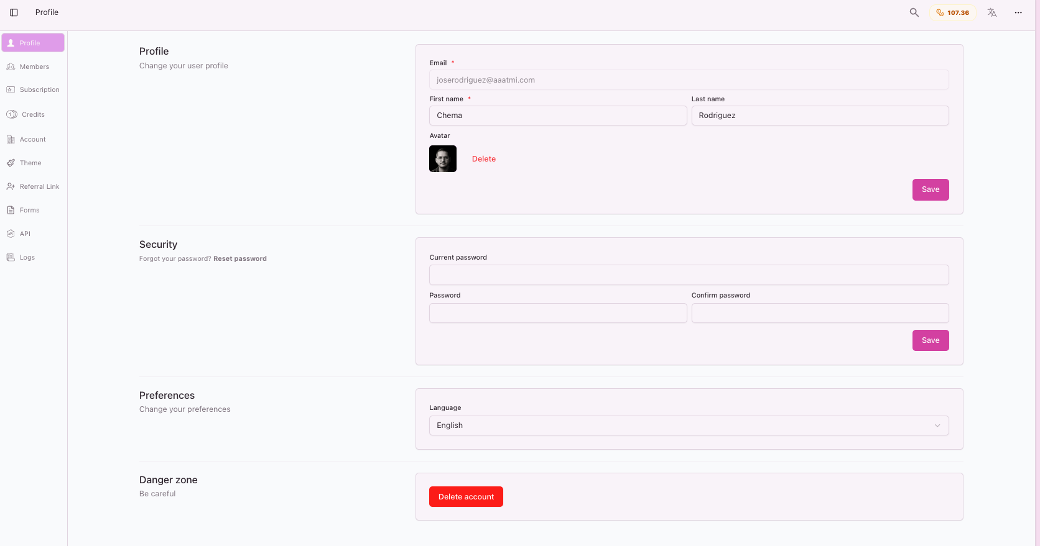Click the Credits coin icon in sidebar
The image size is (1040, 546).
click(12, 114)
